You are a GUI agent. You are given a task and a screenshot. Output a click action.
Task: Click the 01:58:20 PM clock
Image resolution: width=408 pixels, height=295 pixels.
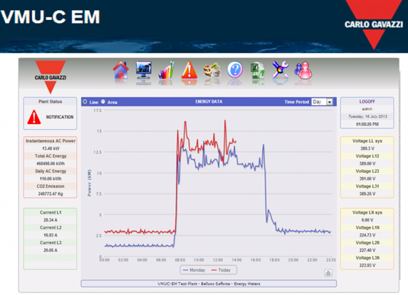point(367,124)
